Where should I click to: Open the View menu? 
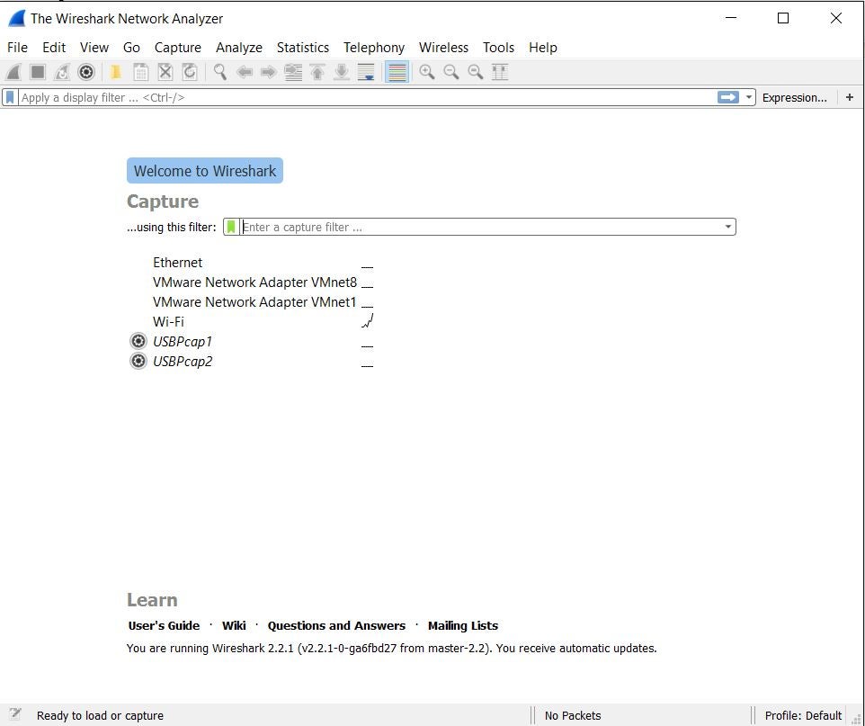click(x=94, y=48)
